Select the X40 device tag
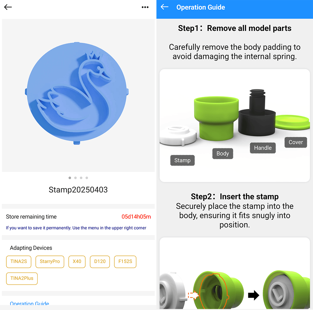The width and height of the screenshot is (313, 310). (77, 262)
